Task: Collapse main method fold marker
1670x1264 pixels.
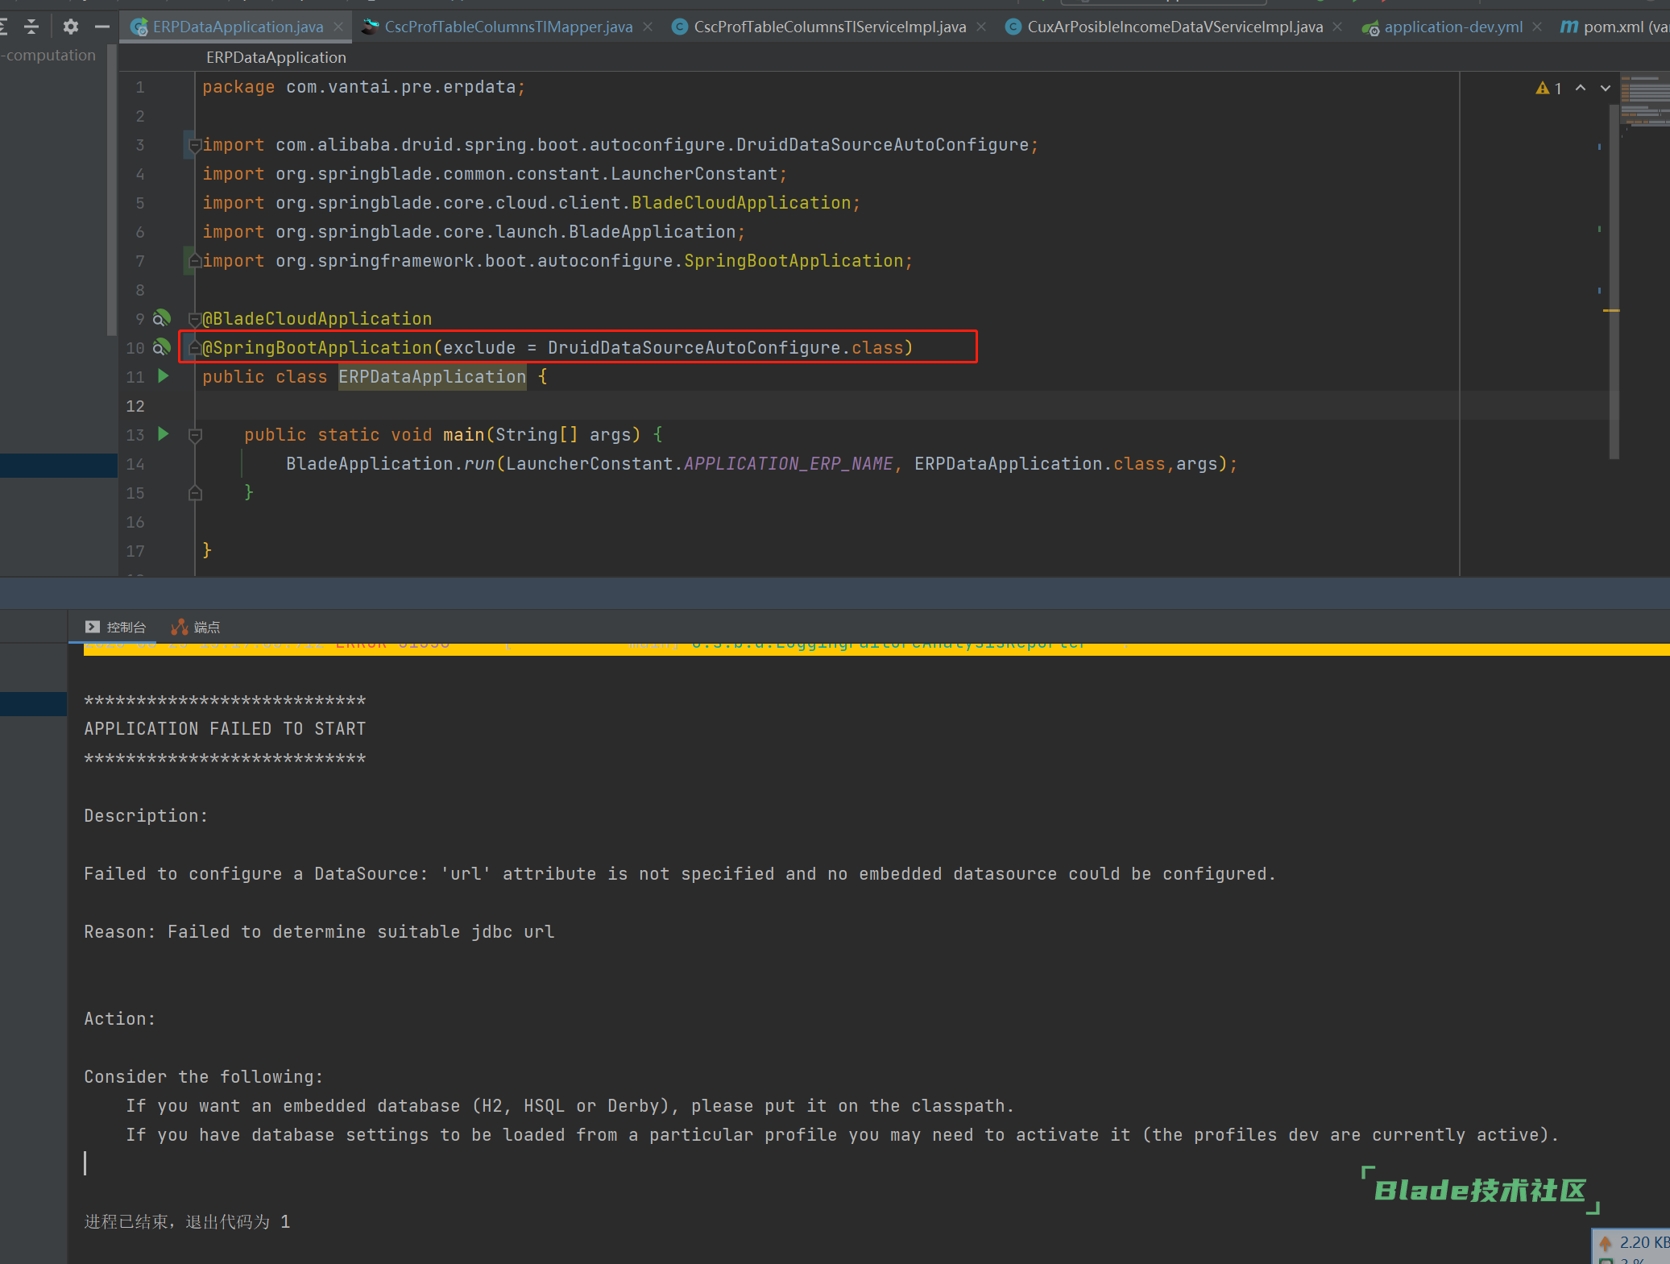Action: (x=195, y=435)
